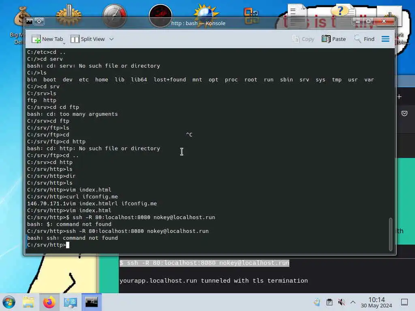This screenshot has height=311, width=415.
Task: Click the leftmost system tray icon
Action: pos(317,302)
